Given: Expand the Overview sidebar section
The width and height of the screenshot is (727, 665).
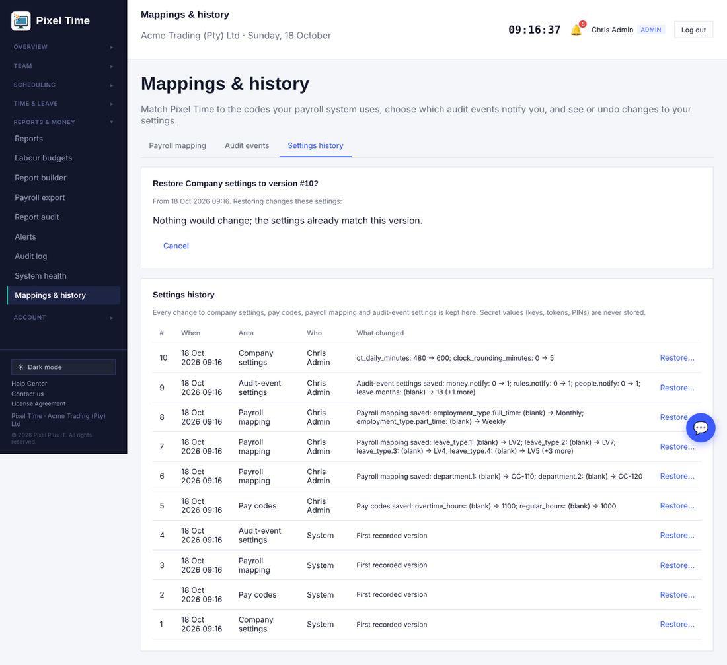Looking at the screenshot, I should [x=63, y=47].
